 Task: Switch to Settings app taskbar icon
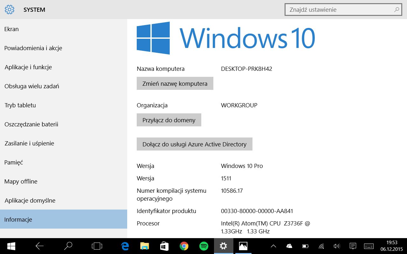pos(223,246)
